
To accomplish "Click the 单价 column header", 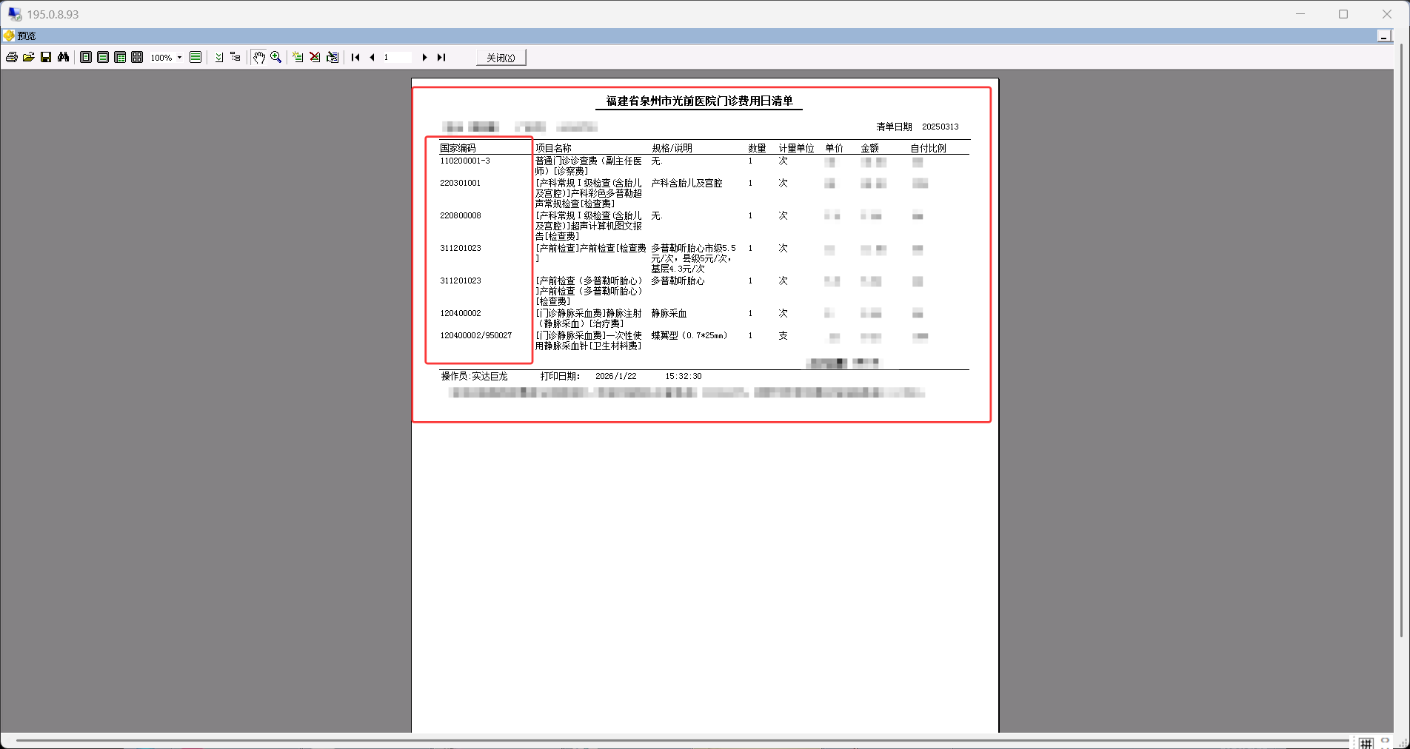I will tap(834, 148).
